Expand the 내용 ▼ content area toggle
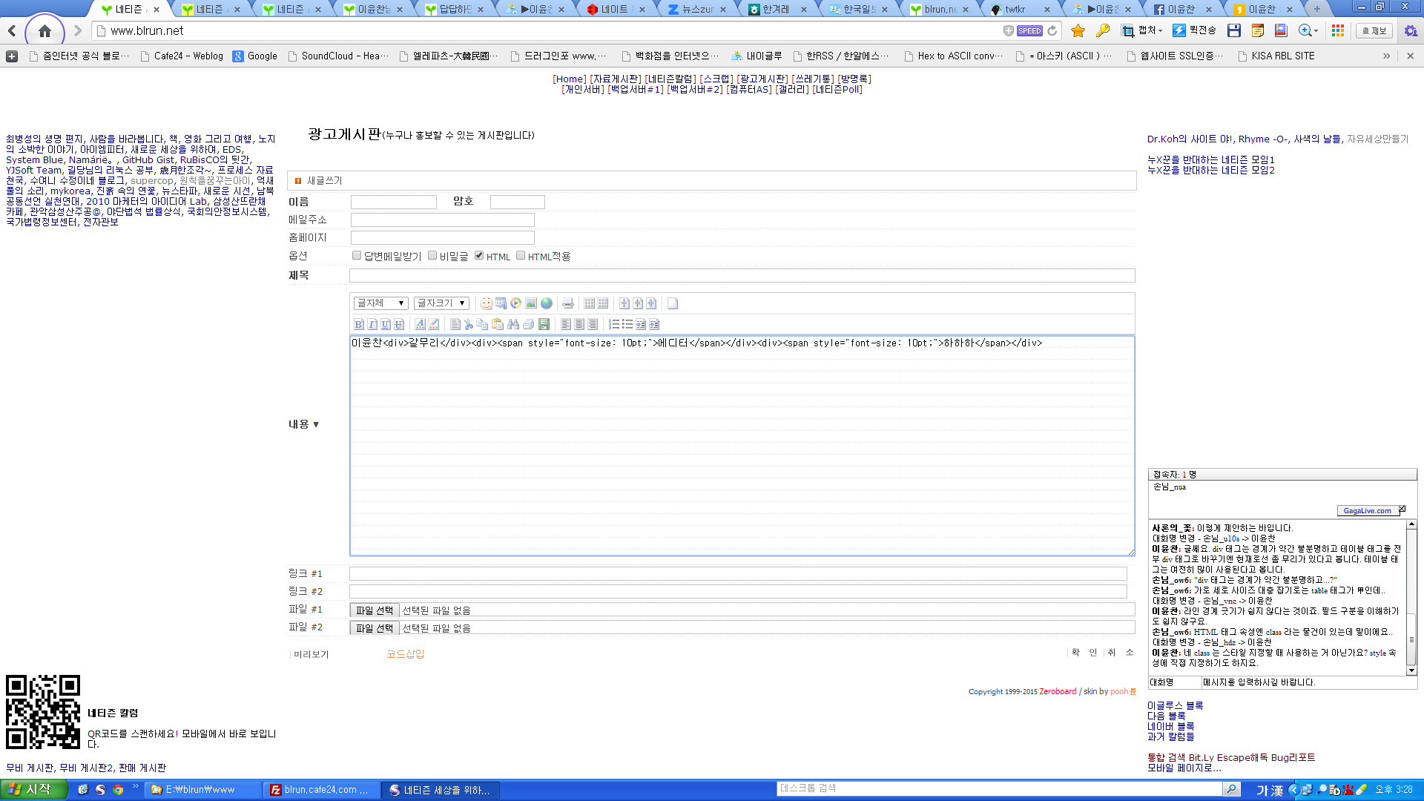 tap(304, 424)
